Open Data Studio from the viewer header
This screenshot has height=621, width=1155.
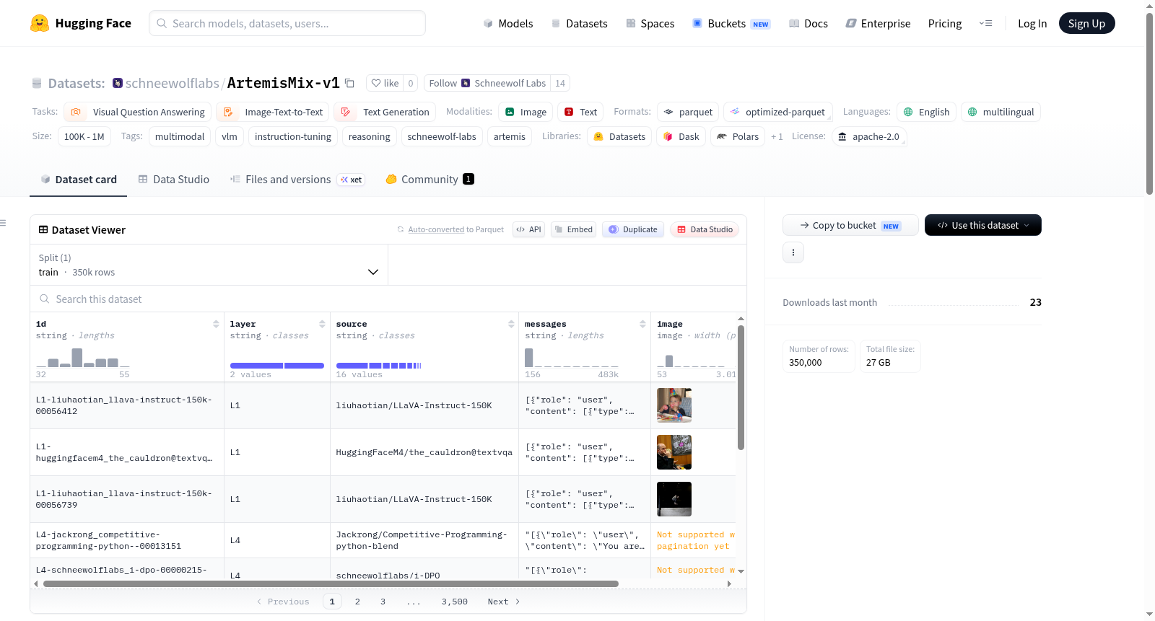click(705, 229)
